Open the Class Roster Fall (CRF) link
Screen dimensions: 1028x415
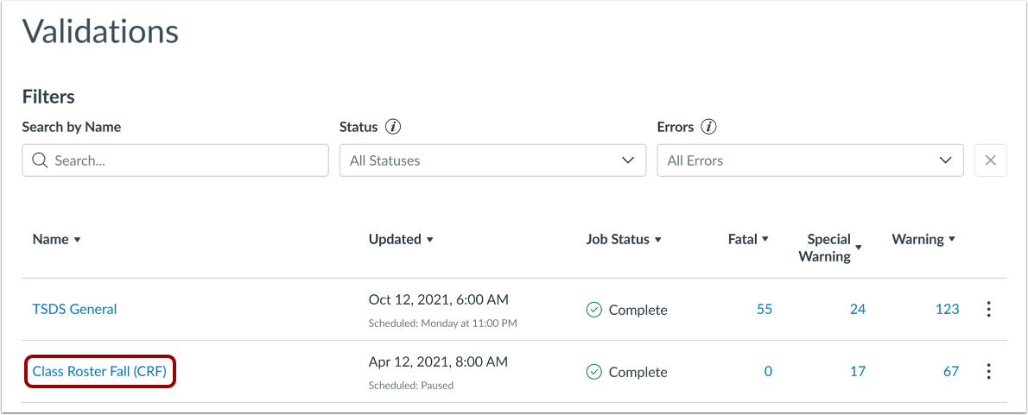(99, 372)
